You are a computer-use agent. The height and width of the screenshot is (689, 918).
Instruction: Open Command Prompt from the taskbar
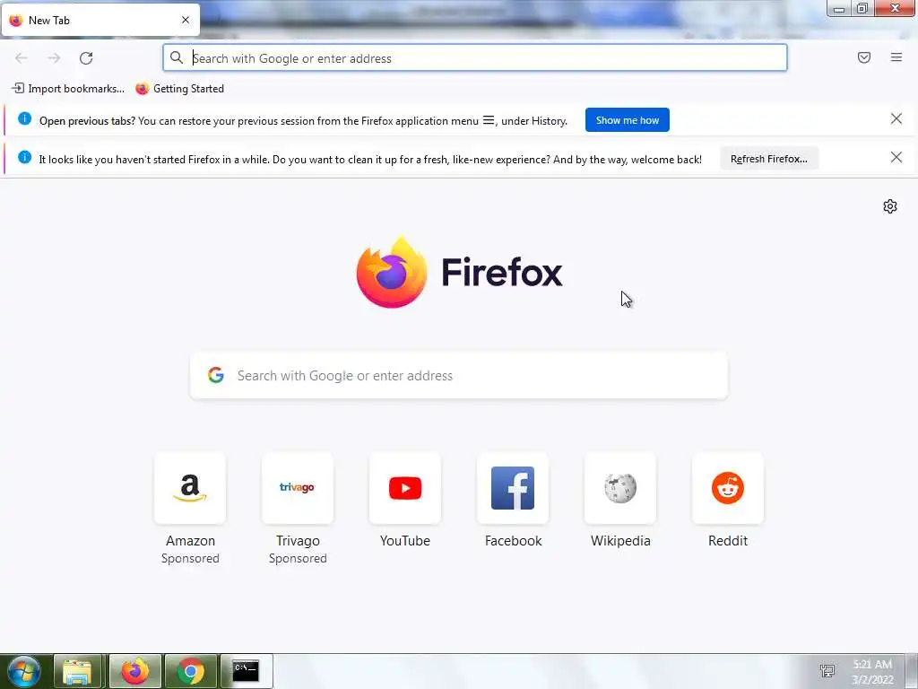coord(246,671)
